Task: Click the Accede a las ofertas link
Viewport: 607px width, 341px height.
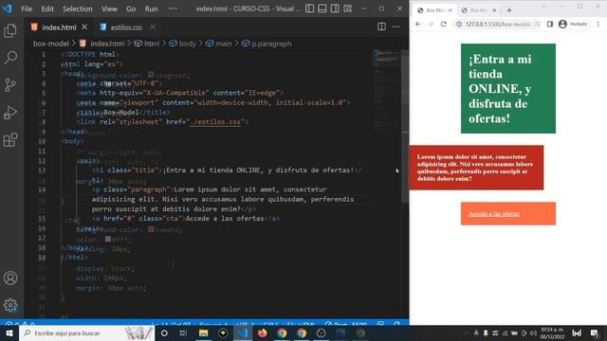Action: (494, 214)
